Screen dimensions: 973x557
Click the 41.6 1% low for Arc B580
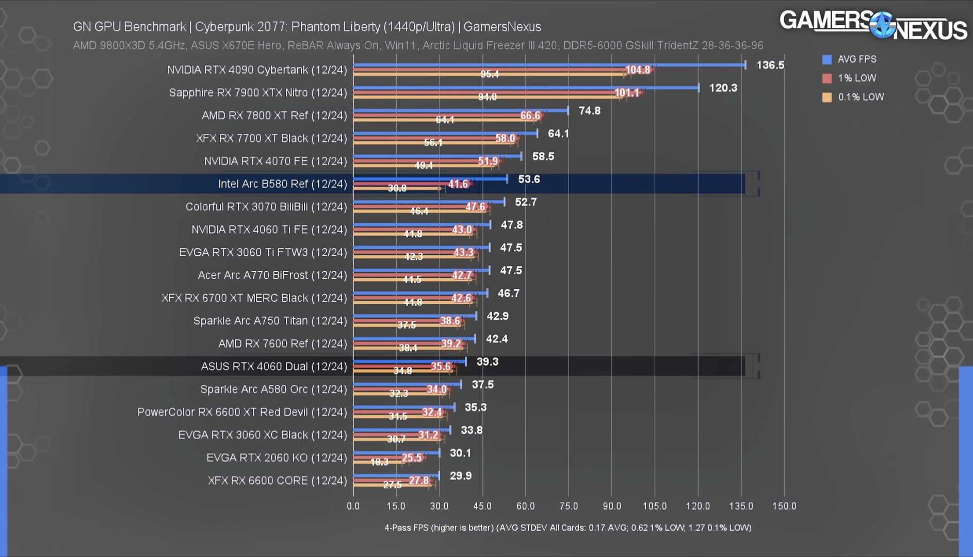tap(458, 184)
